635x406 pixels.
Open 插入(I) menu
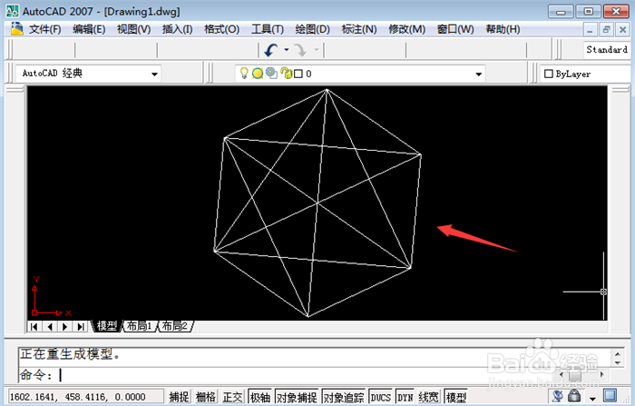click(x=178, y=29)
